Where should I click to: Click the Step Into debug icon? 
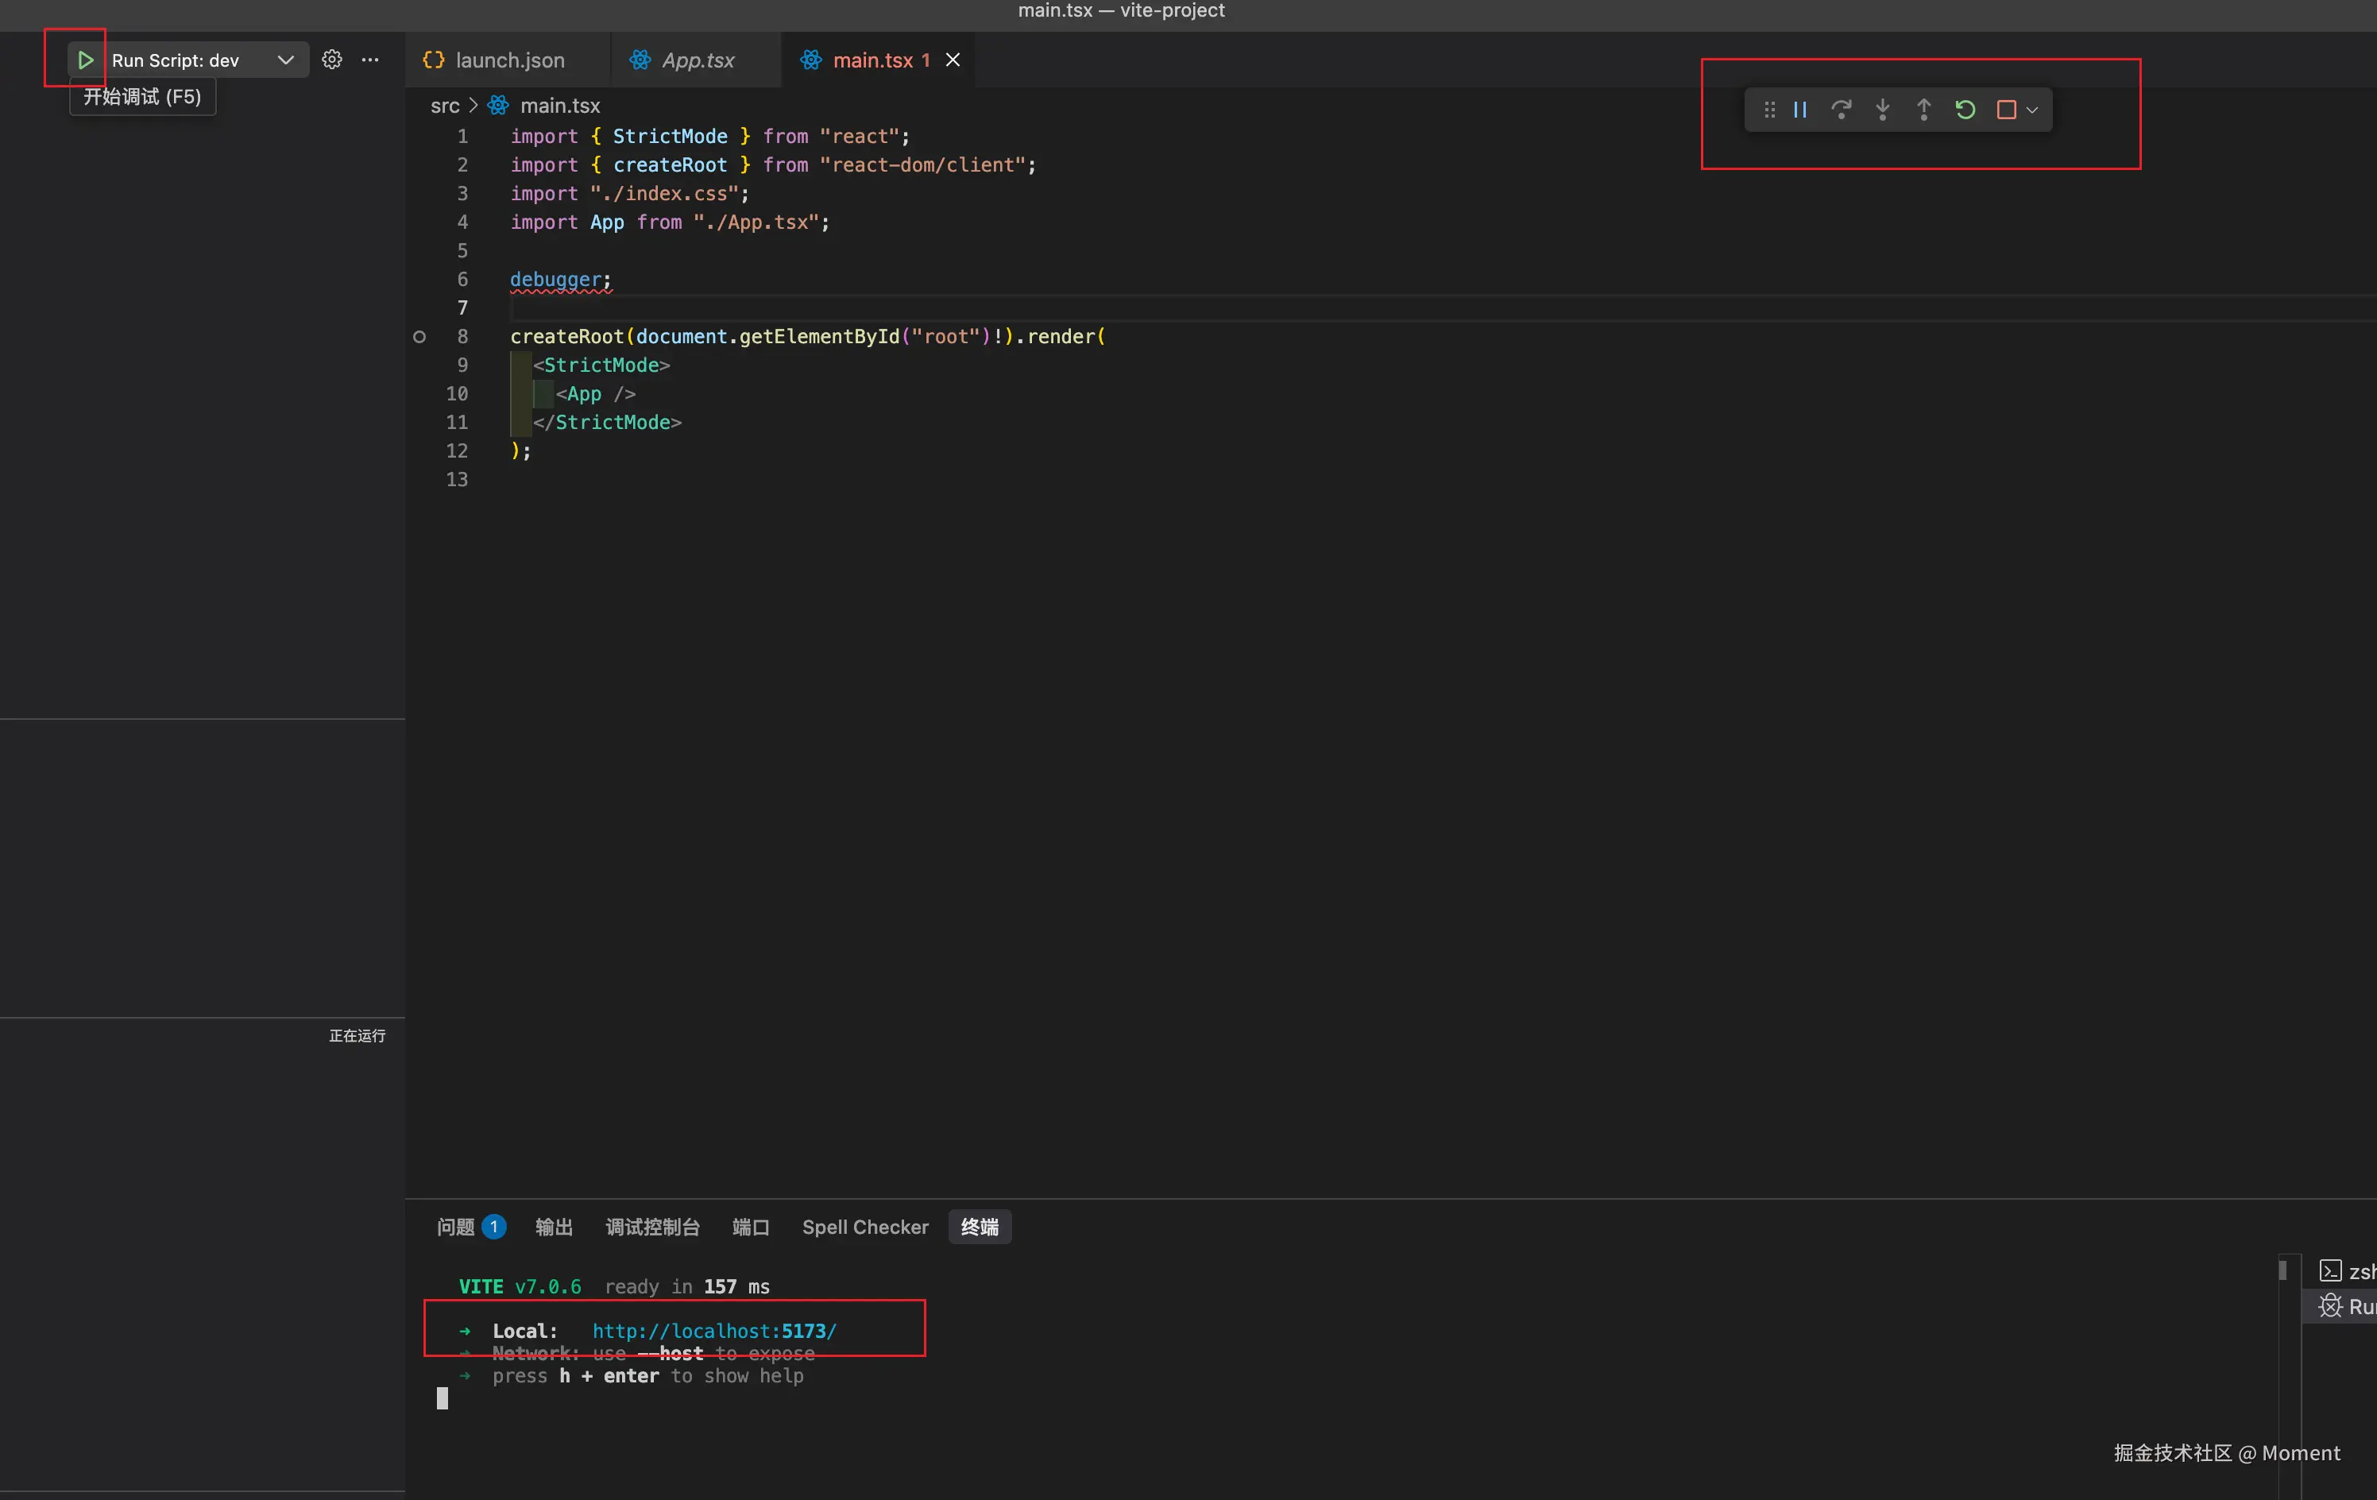coord(1882,110)
